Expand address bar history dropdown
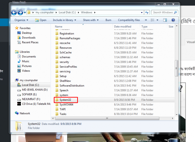This screenshot has height=142, width=195. point(142,12)
